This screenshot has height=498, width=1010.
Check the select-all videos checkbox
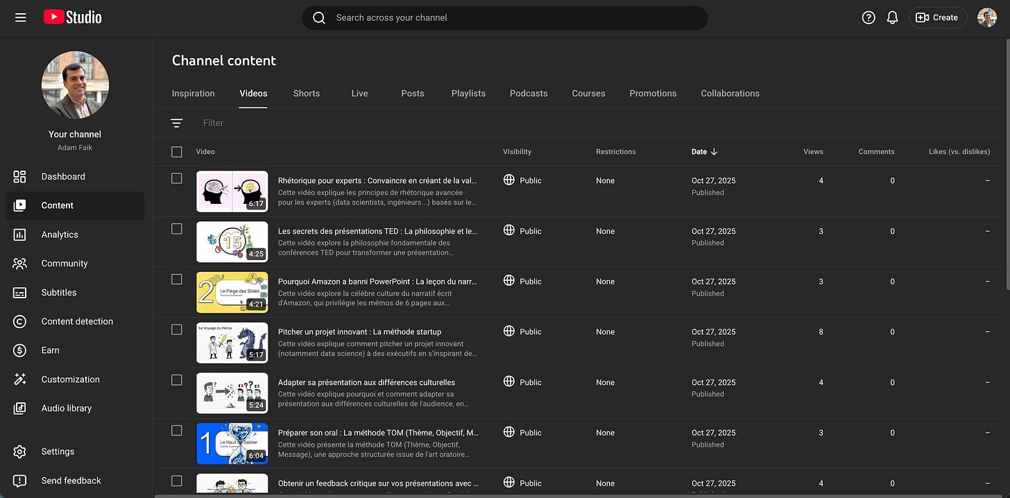pos(176,151)
